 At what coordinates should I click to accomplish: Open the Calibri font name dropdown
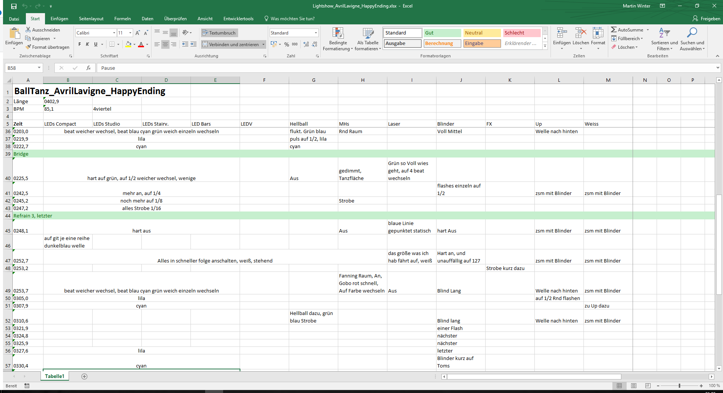point(114,33)
